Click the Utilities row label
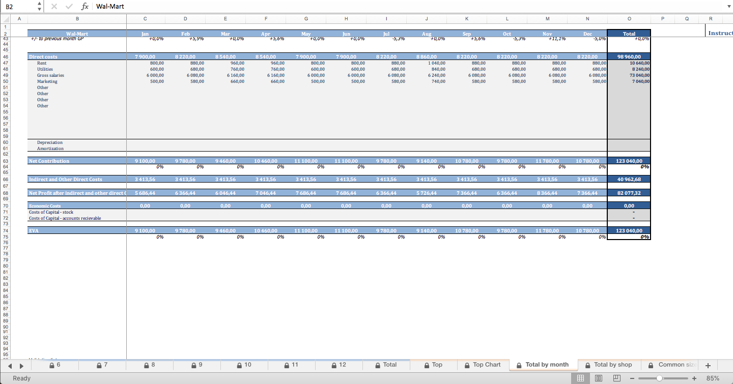This screenshot has width=733, height=384. tap(45, 69)
